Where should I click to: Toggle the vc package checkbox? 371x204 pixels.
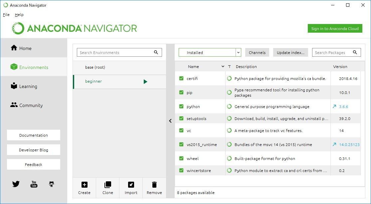tap(181, 130)
